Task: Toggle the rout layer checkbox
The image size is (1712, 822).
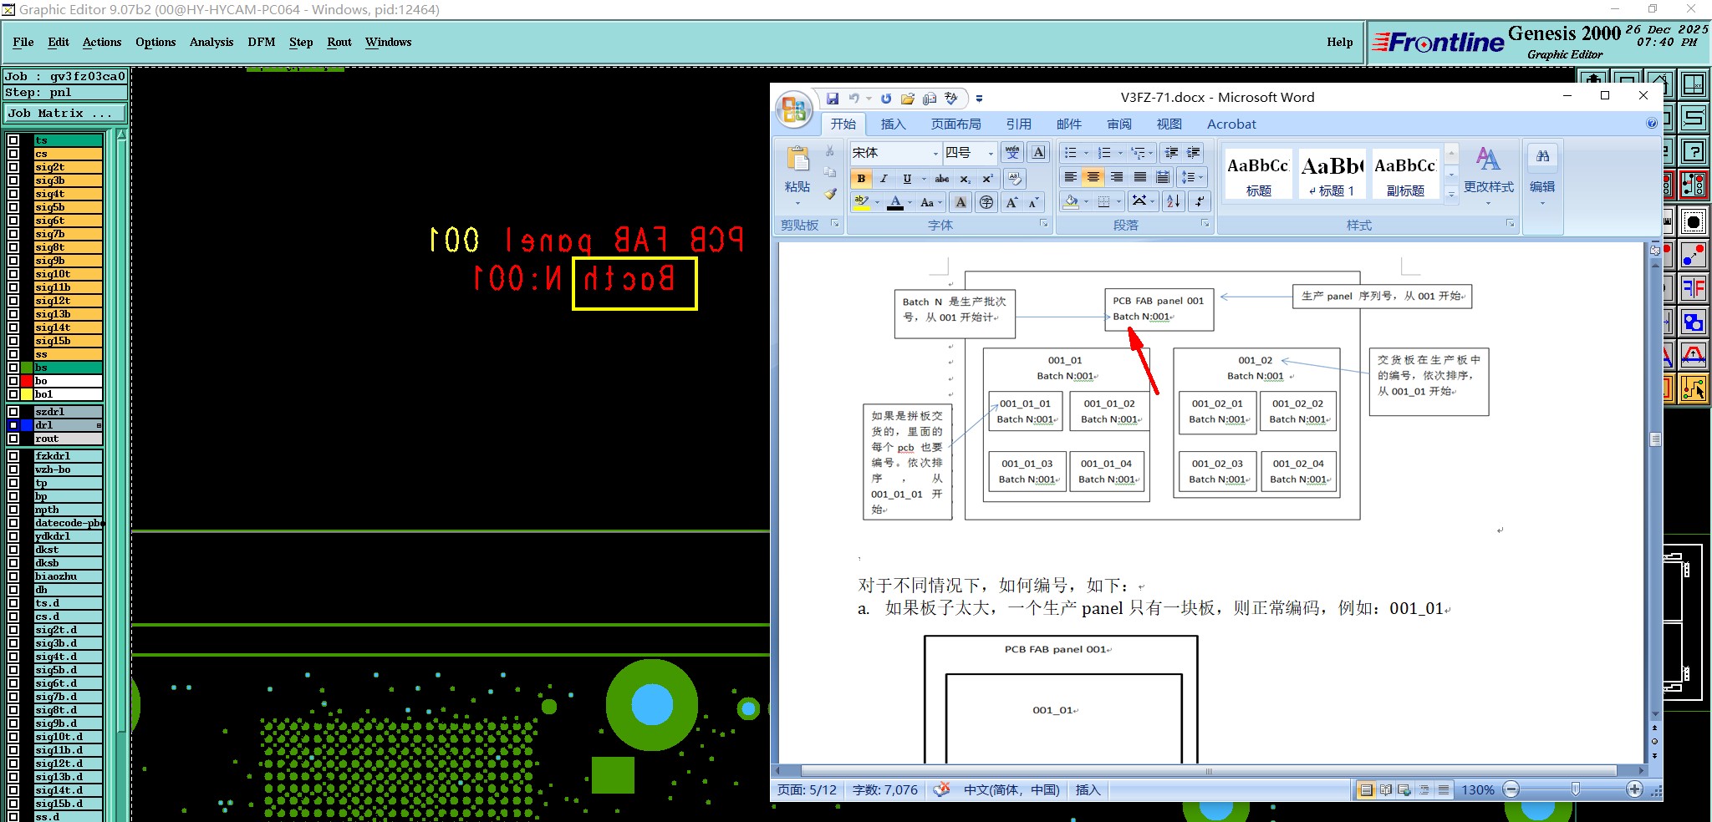Action: click(13, 439)
